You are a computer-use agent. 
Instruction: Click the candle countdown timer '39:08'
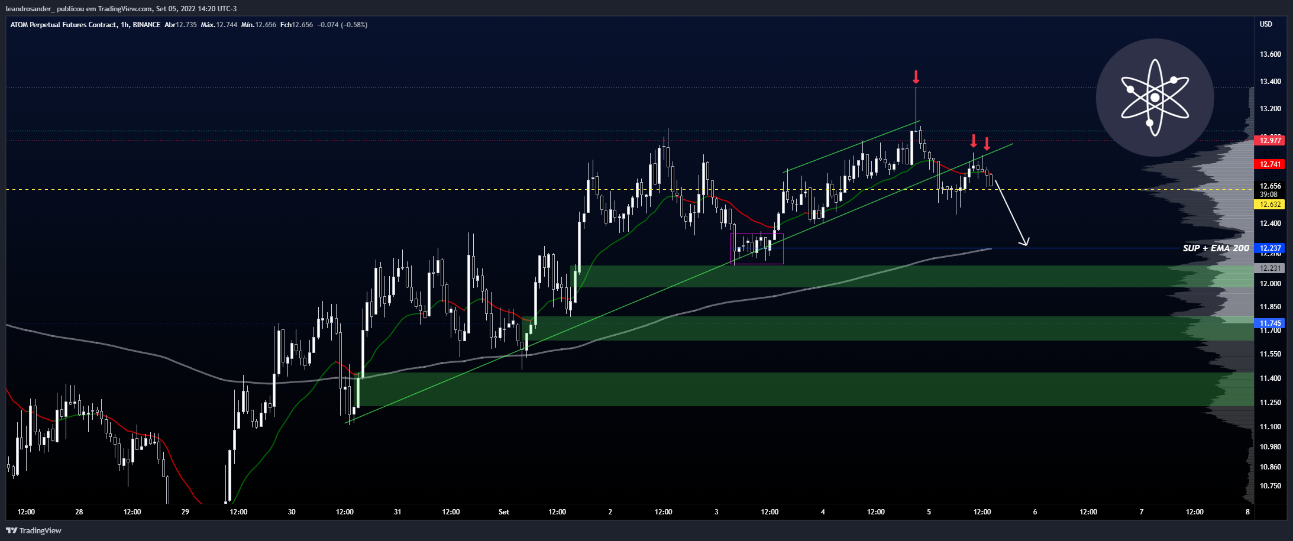click(x=1268, y=195)
